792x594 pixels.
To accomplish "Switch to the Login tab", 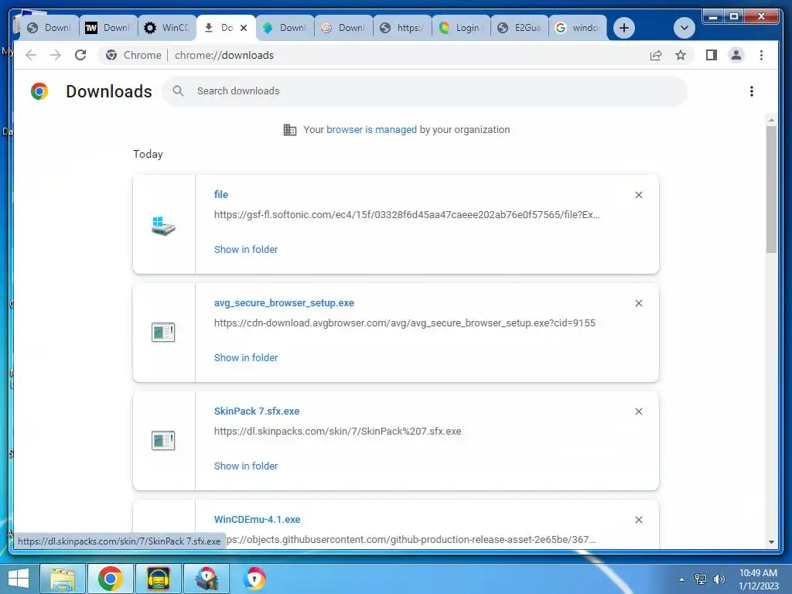I will tap(460, 28).
